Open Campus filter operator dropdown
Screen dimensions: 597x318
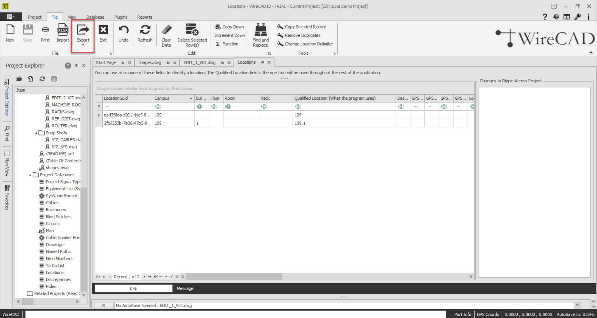pos(158,107)
